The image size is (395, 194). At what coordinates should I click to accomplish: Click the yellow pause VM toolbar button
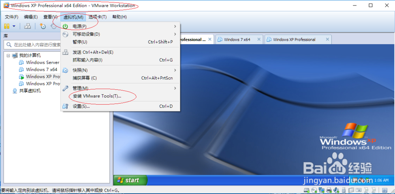pyautogui.click(x=7, y=26)
